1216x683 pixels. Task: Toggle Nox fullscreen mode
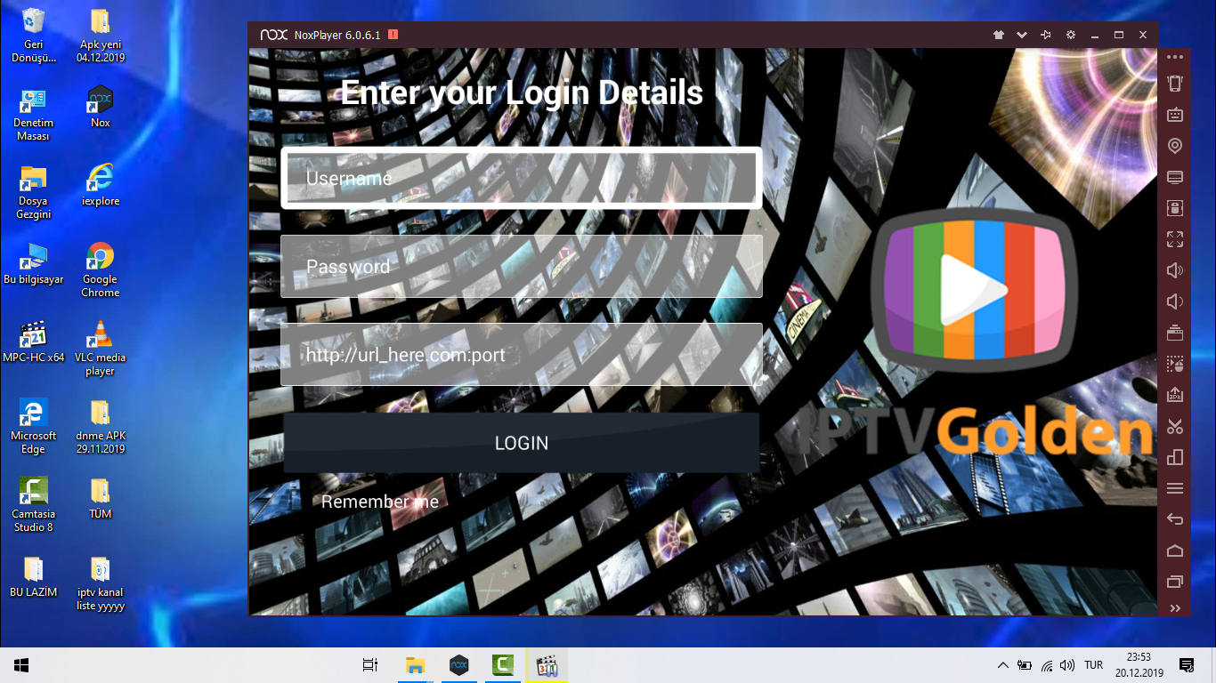[x=1175, y=239]
